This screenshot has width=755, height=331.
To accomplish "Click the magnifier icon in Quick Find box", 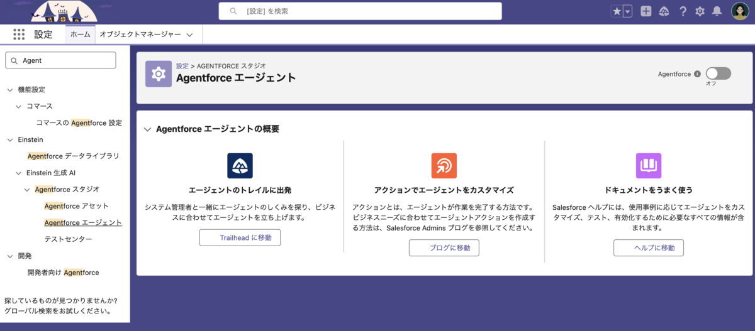I will pyautogui.click(x=14, y=60).
